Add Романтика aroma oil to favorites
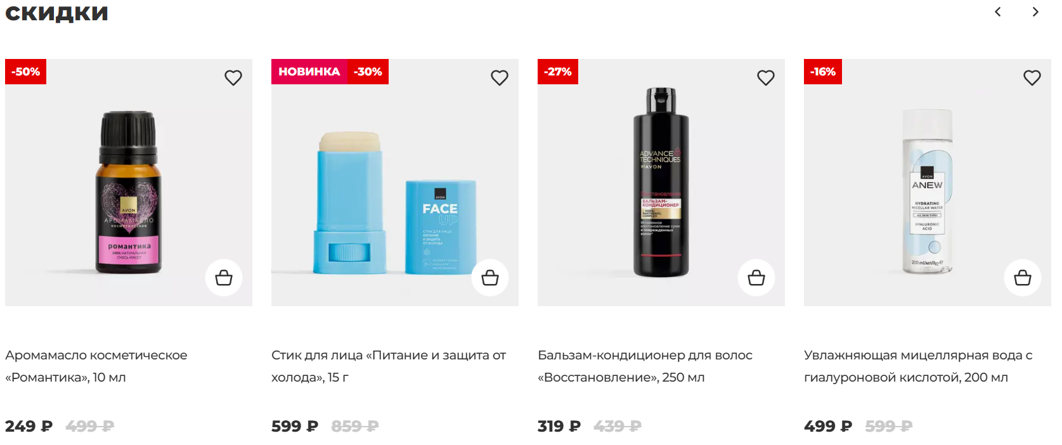The image size is (1062, 445). click(x=233, y=78)
